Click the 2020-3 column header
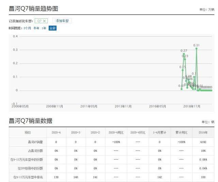The image size is (218, 182). (x=76, y=132)
